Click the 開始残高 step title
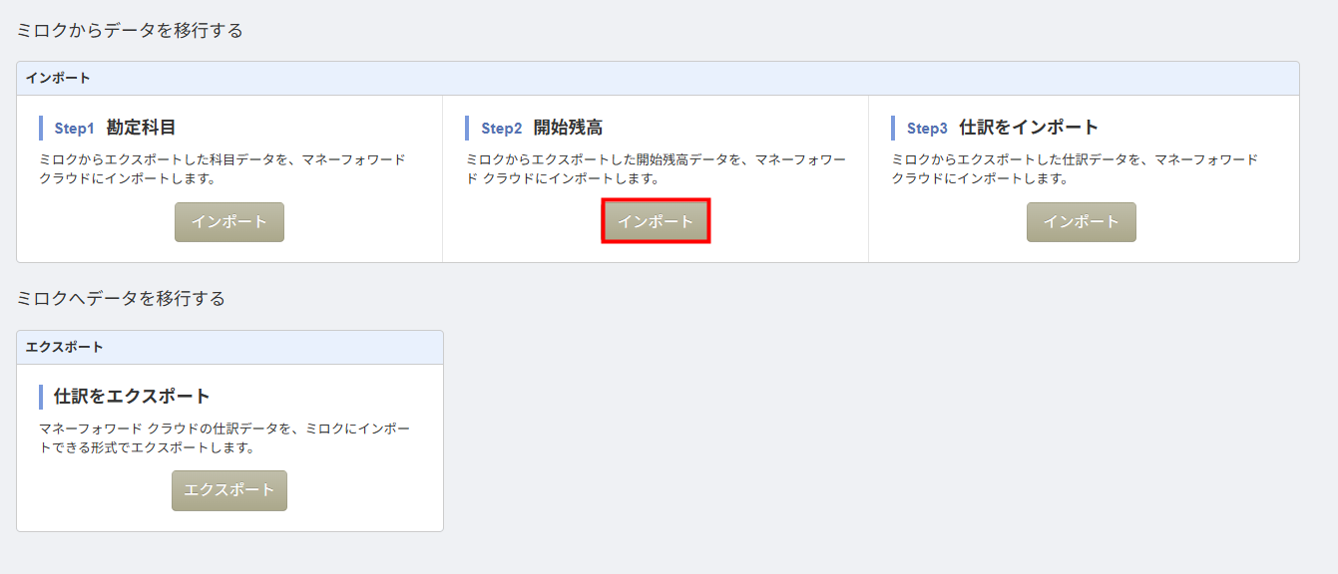 pos(568,128)
